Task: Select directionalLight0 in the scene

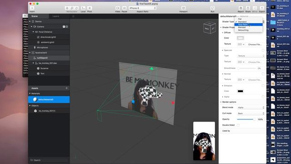Action: point(49,37)
